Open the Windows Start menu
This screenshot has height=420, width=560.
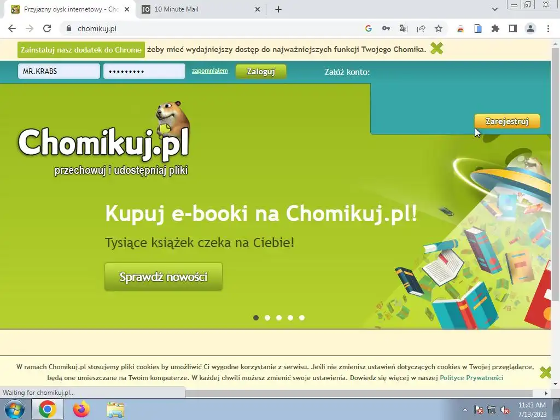pyautogui.click(x=14, y=409)
